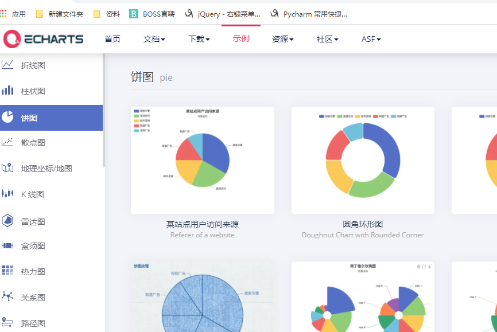Viewport: 497px width, 332px height.
Task: Go to the 首页 nav item
Action: pos(112,39)
